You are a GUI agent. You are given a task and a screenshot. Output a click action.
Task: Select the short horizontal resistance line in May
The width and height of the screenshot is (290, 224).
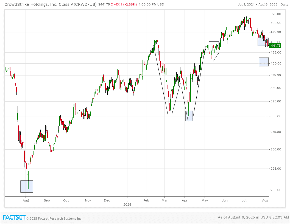[214, 42]
